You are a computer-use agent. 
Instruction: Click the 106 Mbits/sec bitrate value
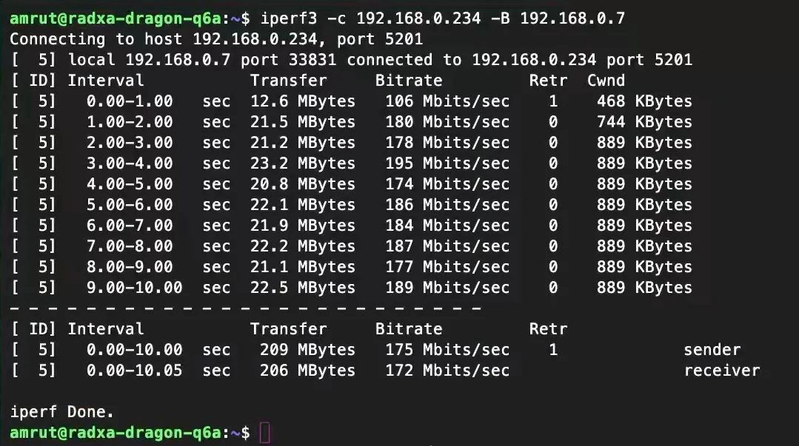[x=447, y=101]
